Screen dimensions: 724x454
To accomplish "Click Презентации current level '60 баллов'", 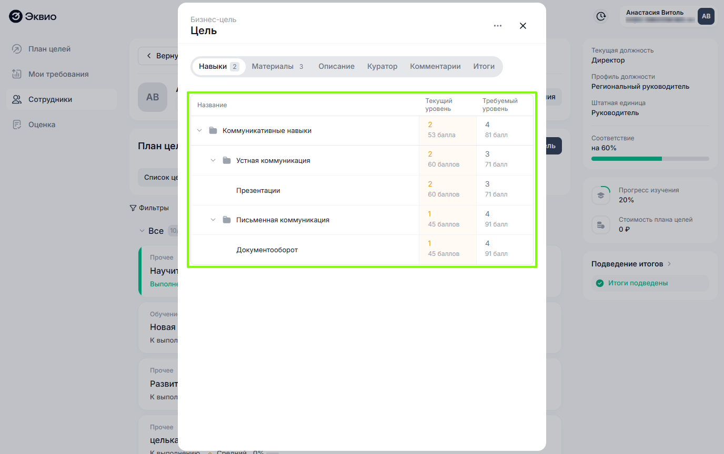I will (x=447, y=190).
